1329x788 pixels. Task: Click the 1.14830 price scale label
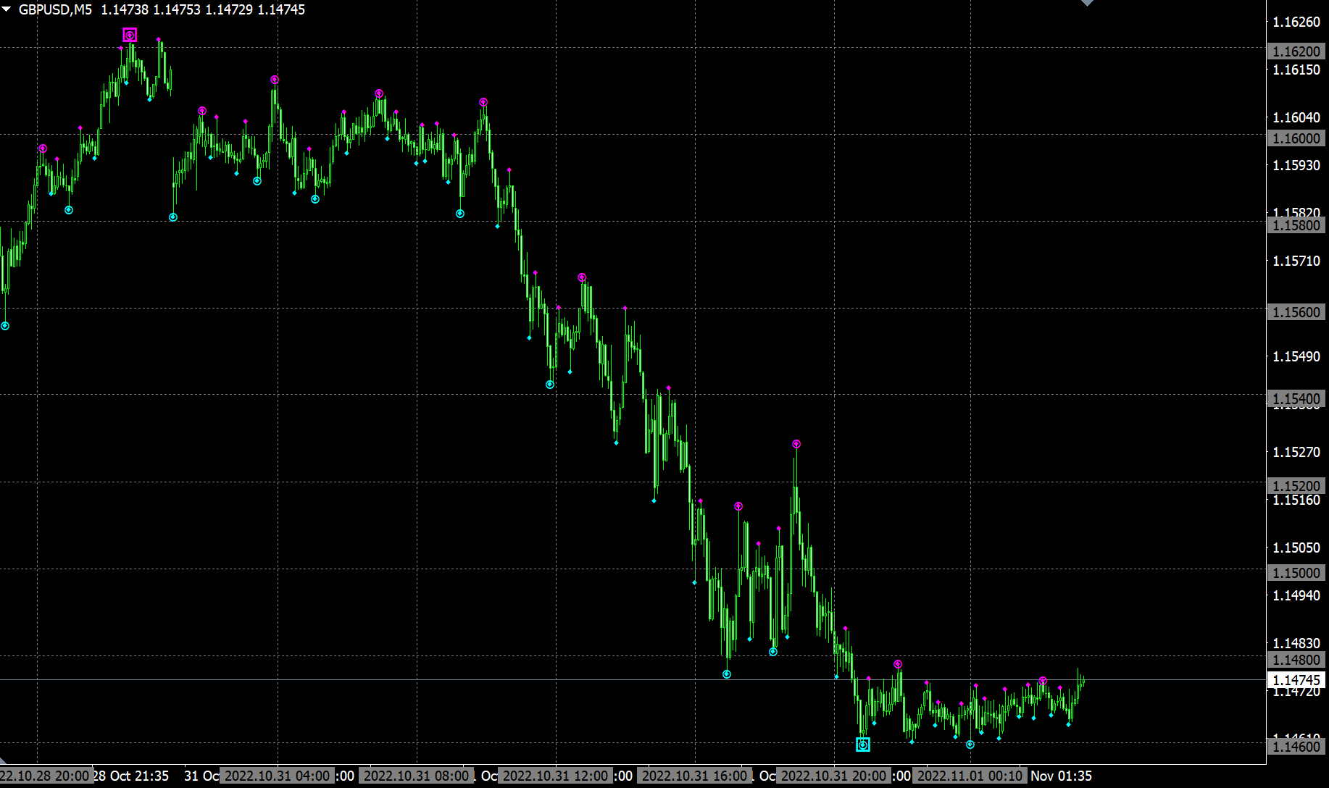[x=1296, y=643]
